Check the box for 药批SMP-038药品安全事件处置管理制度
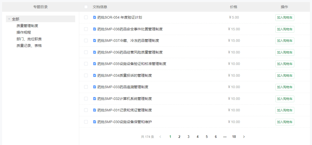The height and width of the screenshot is (145, 312). point(86,29)
